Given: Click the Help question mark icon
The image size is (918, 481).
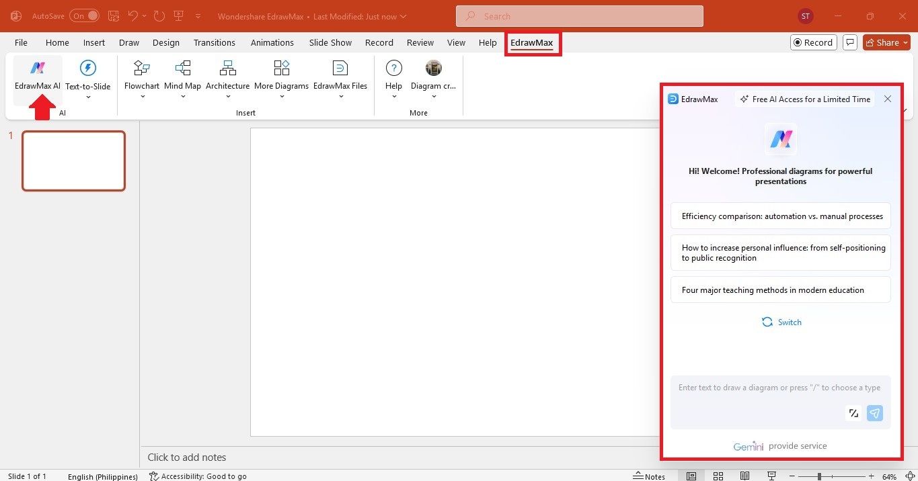Looking at the screenshot, I should (x=394, y=68).
